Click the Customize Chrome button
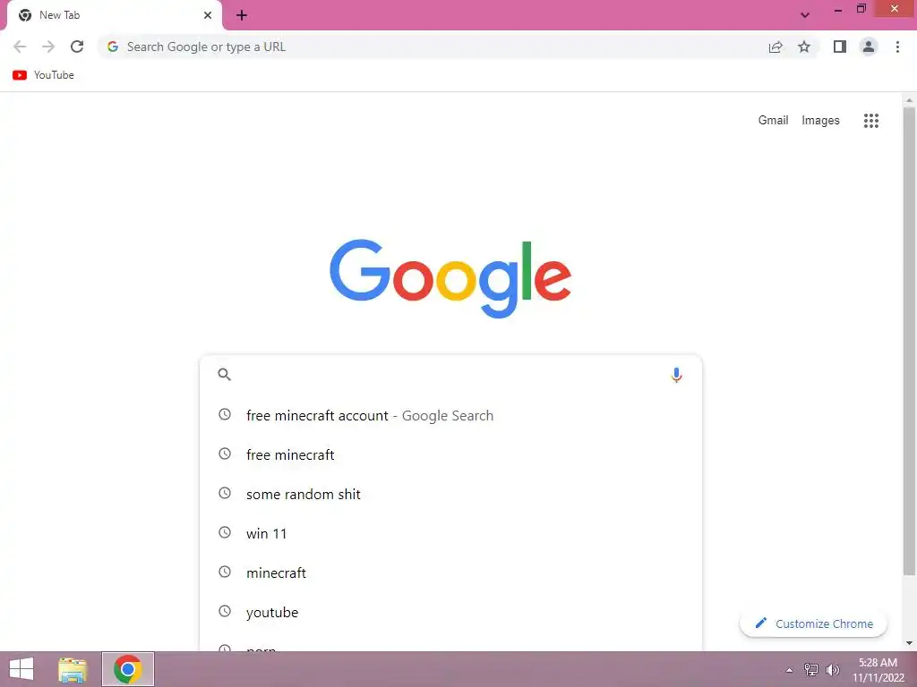 [x=813, y=623]
